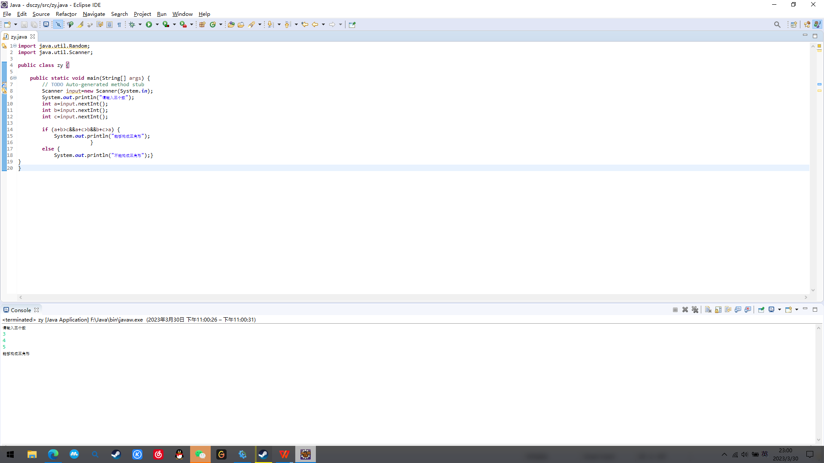Click the Back navigation arrow button
This screenshot has width=824, height=463.
[x=315, y=24]
